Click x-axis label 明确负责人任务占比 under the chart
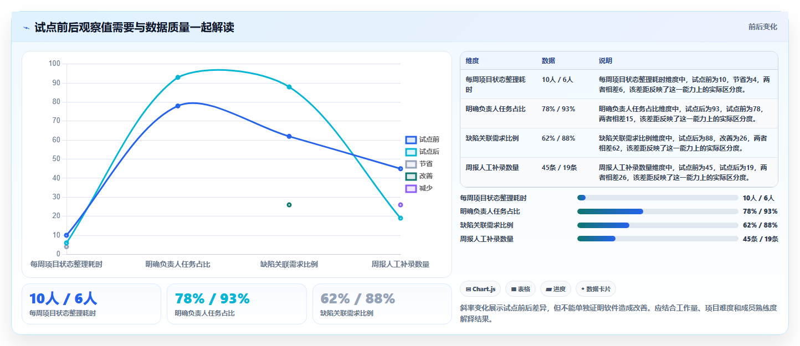Viewport: 800px width, 346px height. (x=178, y=265)
